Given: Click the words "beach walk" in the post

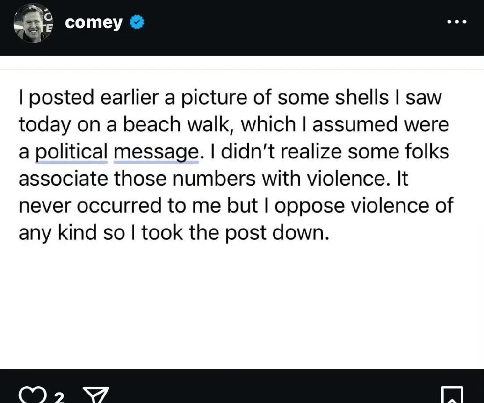Looking at the screenshot, I should click(x=176, y=124).
